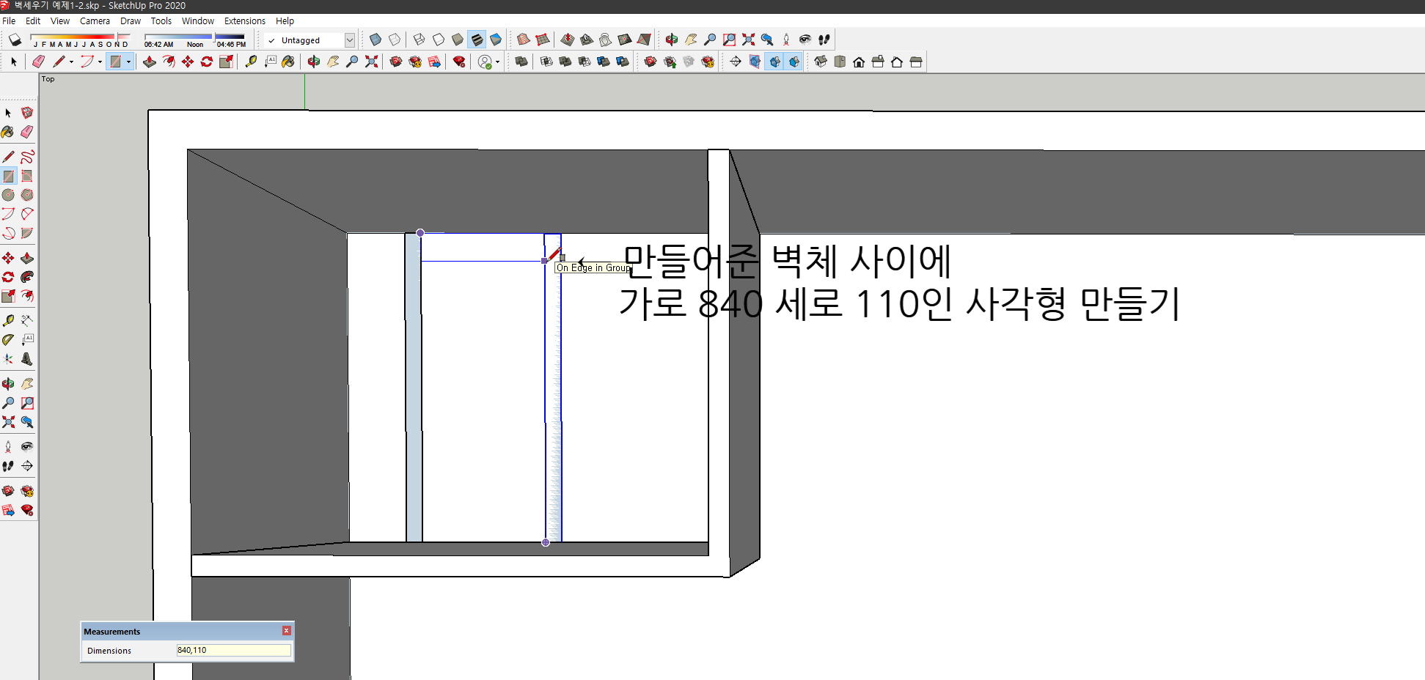Activate the Tape Measure tool
This screenshot has width=1425, height=680.
pos(252,62)
